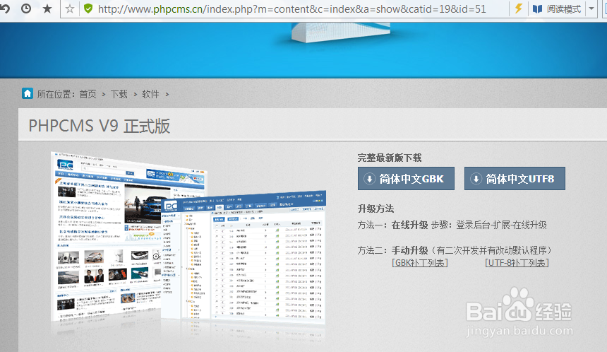Click the 方法一 在线升级 instruction text
The height and width of the screenshot is (352, 607).
click(452, 225)
